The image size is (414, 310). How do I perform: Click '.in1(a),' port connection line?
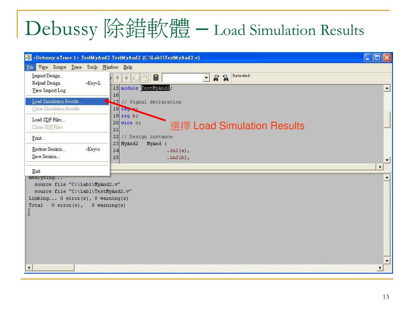click(x=178, y=151)
